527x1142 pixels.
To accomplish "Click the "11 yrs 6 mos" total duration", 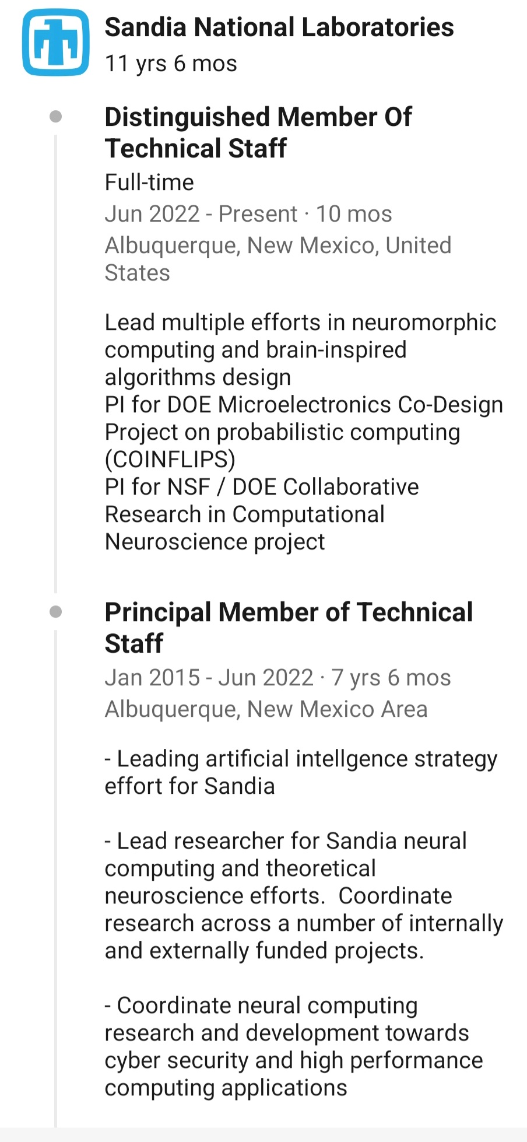I will [x=171, y=64].
